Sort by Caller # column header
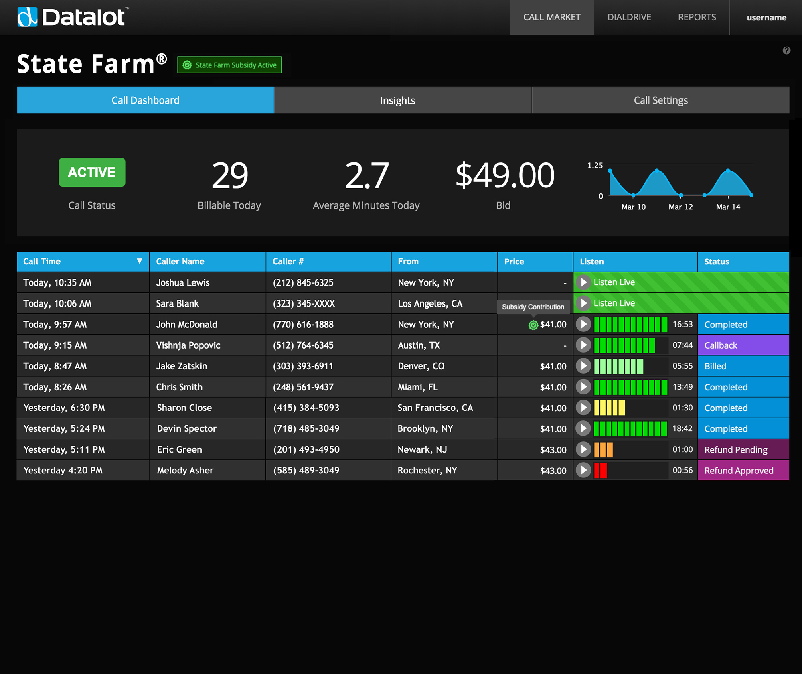This screenshot has height=674, width=802. pyautogui.click(x=329, y=261)
